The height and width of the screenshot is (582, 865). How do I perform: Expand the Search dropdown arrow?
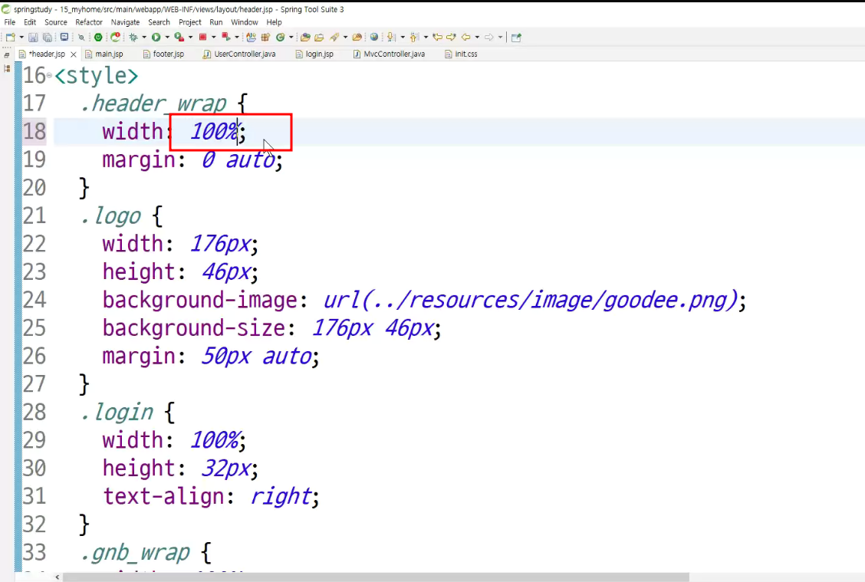[345, 38]
